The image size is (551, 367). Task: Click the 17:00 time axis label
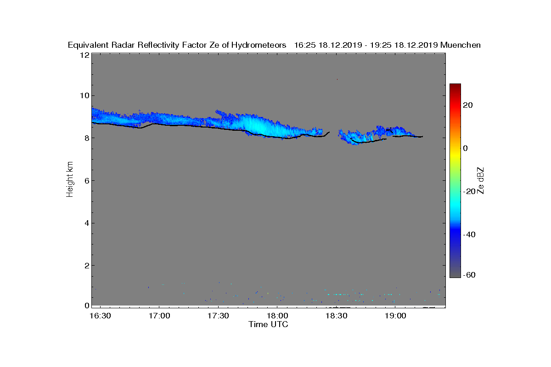coord(159,316)
